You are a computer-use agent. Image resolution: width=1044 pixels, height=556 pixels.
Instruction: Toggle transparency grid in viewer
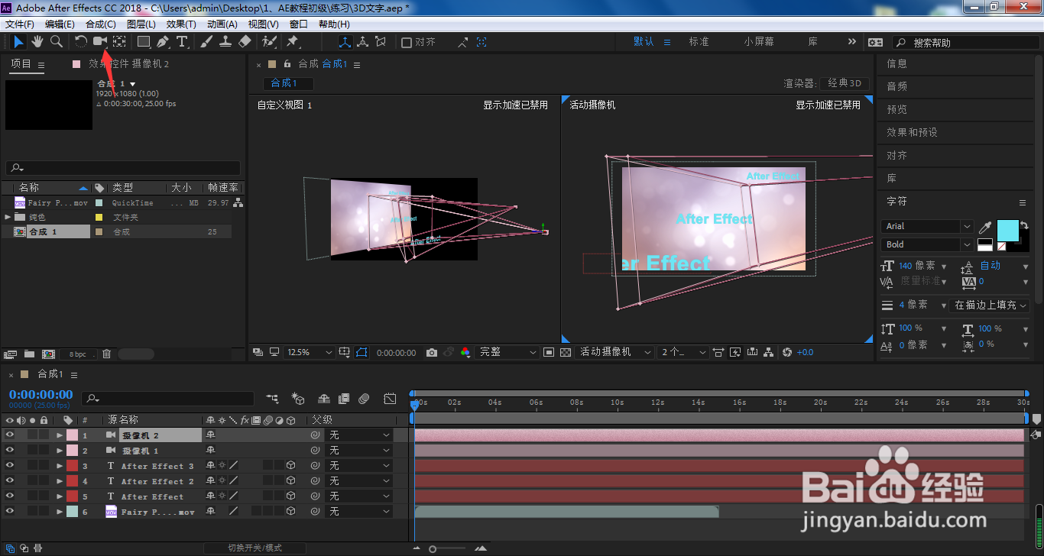coord(566,352)
